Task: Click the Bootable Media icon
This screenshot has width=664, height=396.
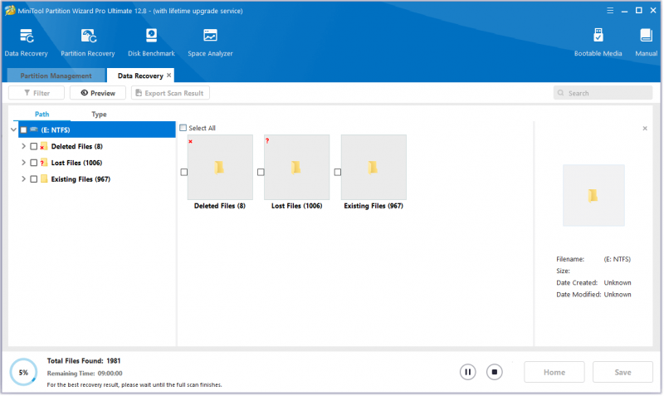Action: (x=598, y=42)
